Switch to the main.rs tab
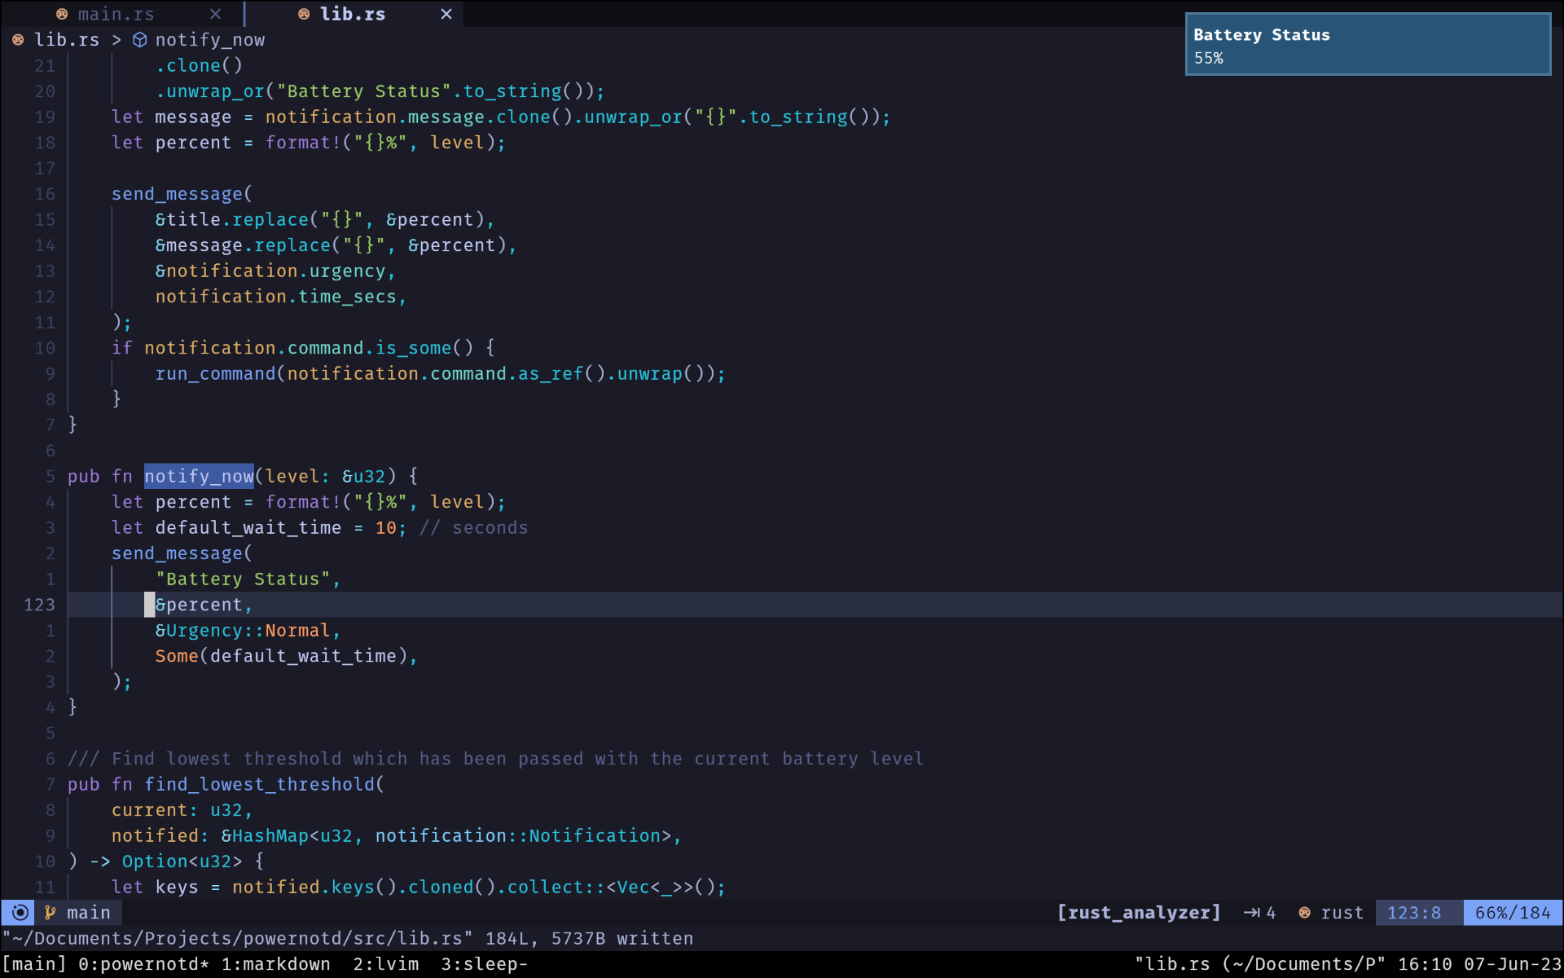The height and width of the screenshot is (978, 1564). click(116, 14)
